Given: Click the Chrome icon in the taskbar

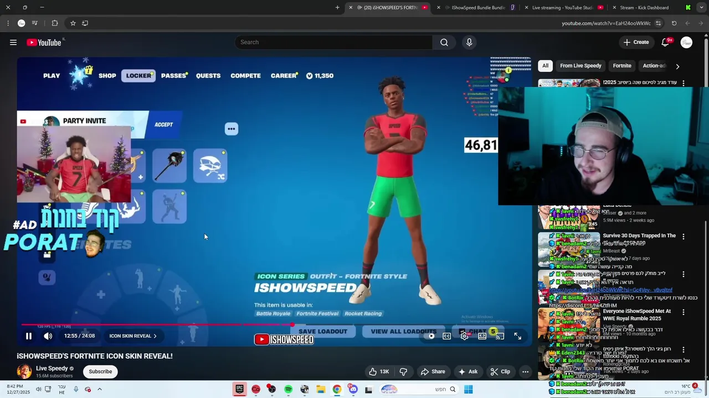Looking at the screenshot, I should [337, 389].
